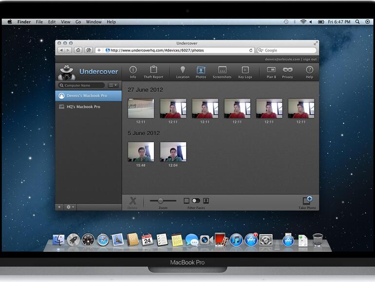375x282 pixels.
Task: Click the clock showing Fri 6:47 PM
Action: 339,22
